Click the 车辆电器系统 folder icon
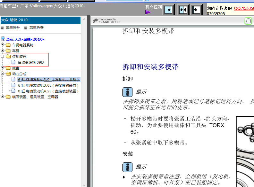Screen dimensions: 254x187 coord(8,45)
